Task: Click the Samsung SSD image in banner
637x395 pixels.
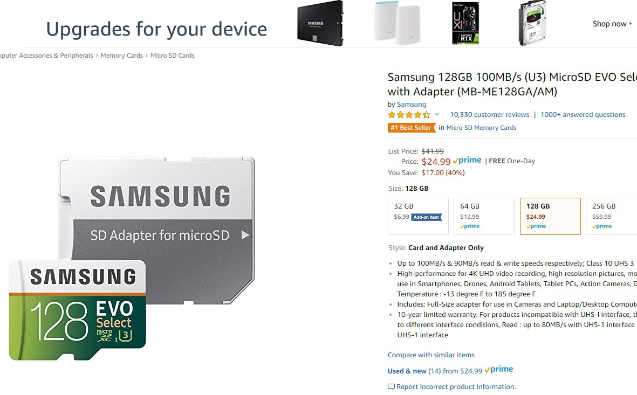Action: click(320, 25)
